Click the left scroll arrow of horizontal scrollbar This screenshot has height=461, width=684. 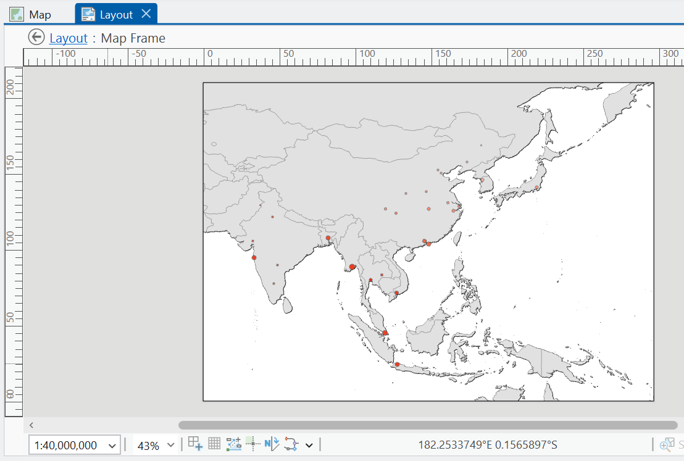point(31,425)
